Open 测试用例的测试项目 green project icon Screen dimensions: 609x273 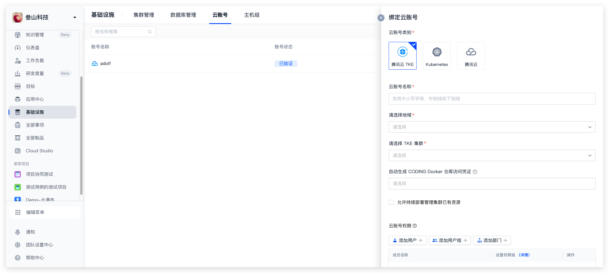pyautogui.click(x=18, y=187)
